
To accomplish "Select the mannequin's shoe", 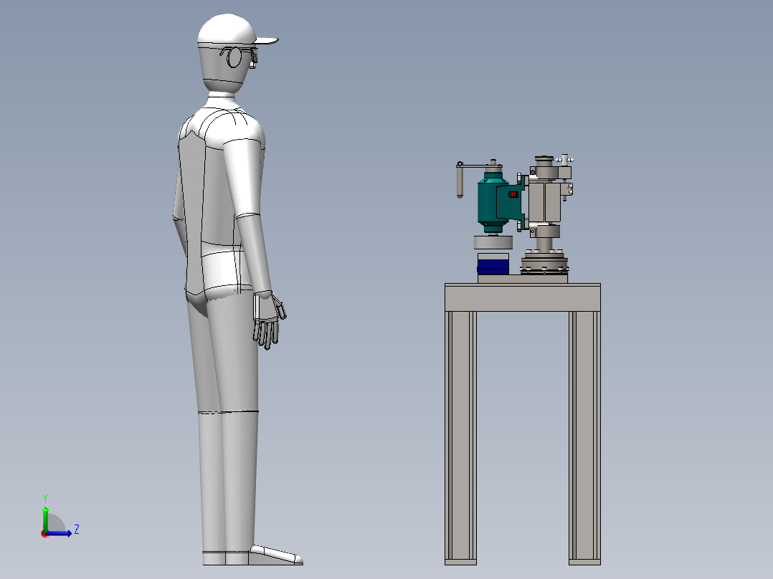I will pos(275,555).
